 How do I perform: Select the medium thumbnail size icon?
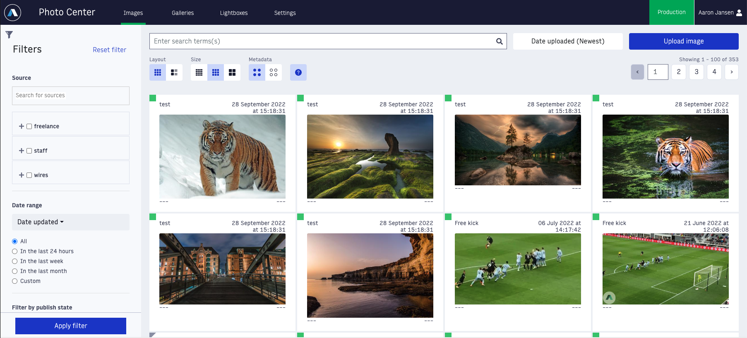(216, 72)
